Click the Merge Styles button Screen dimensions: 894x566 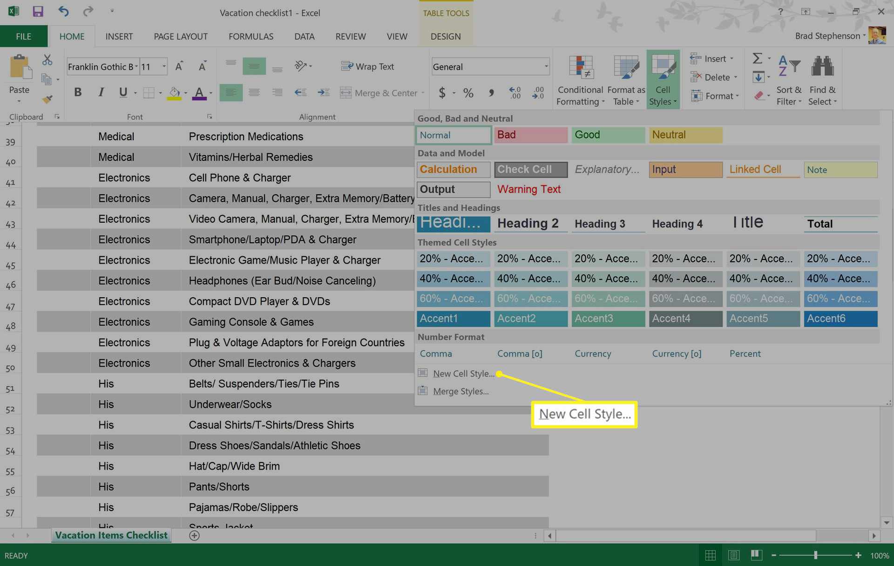[x=461, y=390]
